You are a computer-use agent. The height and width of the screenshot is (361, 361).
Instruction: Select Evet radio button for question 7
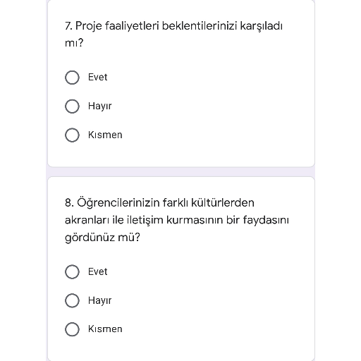(72, 78)
